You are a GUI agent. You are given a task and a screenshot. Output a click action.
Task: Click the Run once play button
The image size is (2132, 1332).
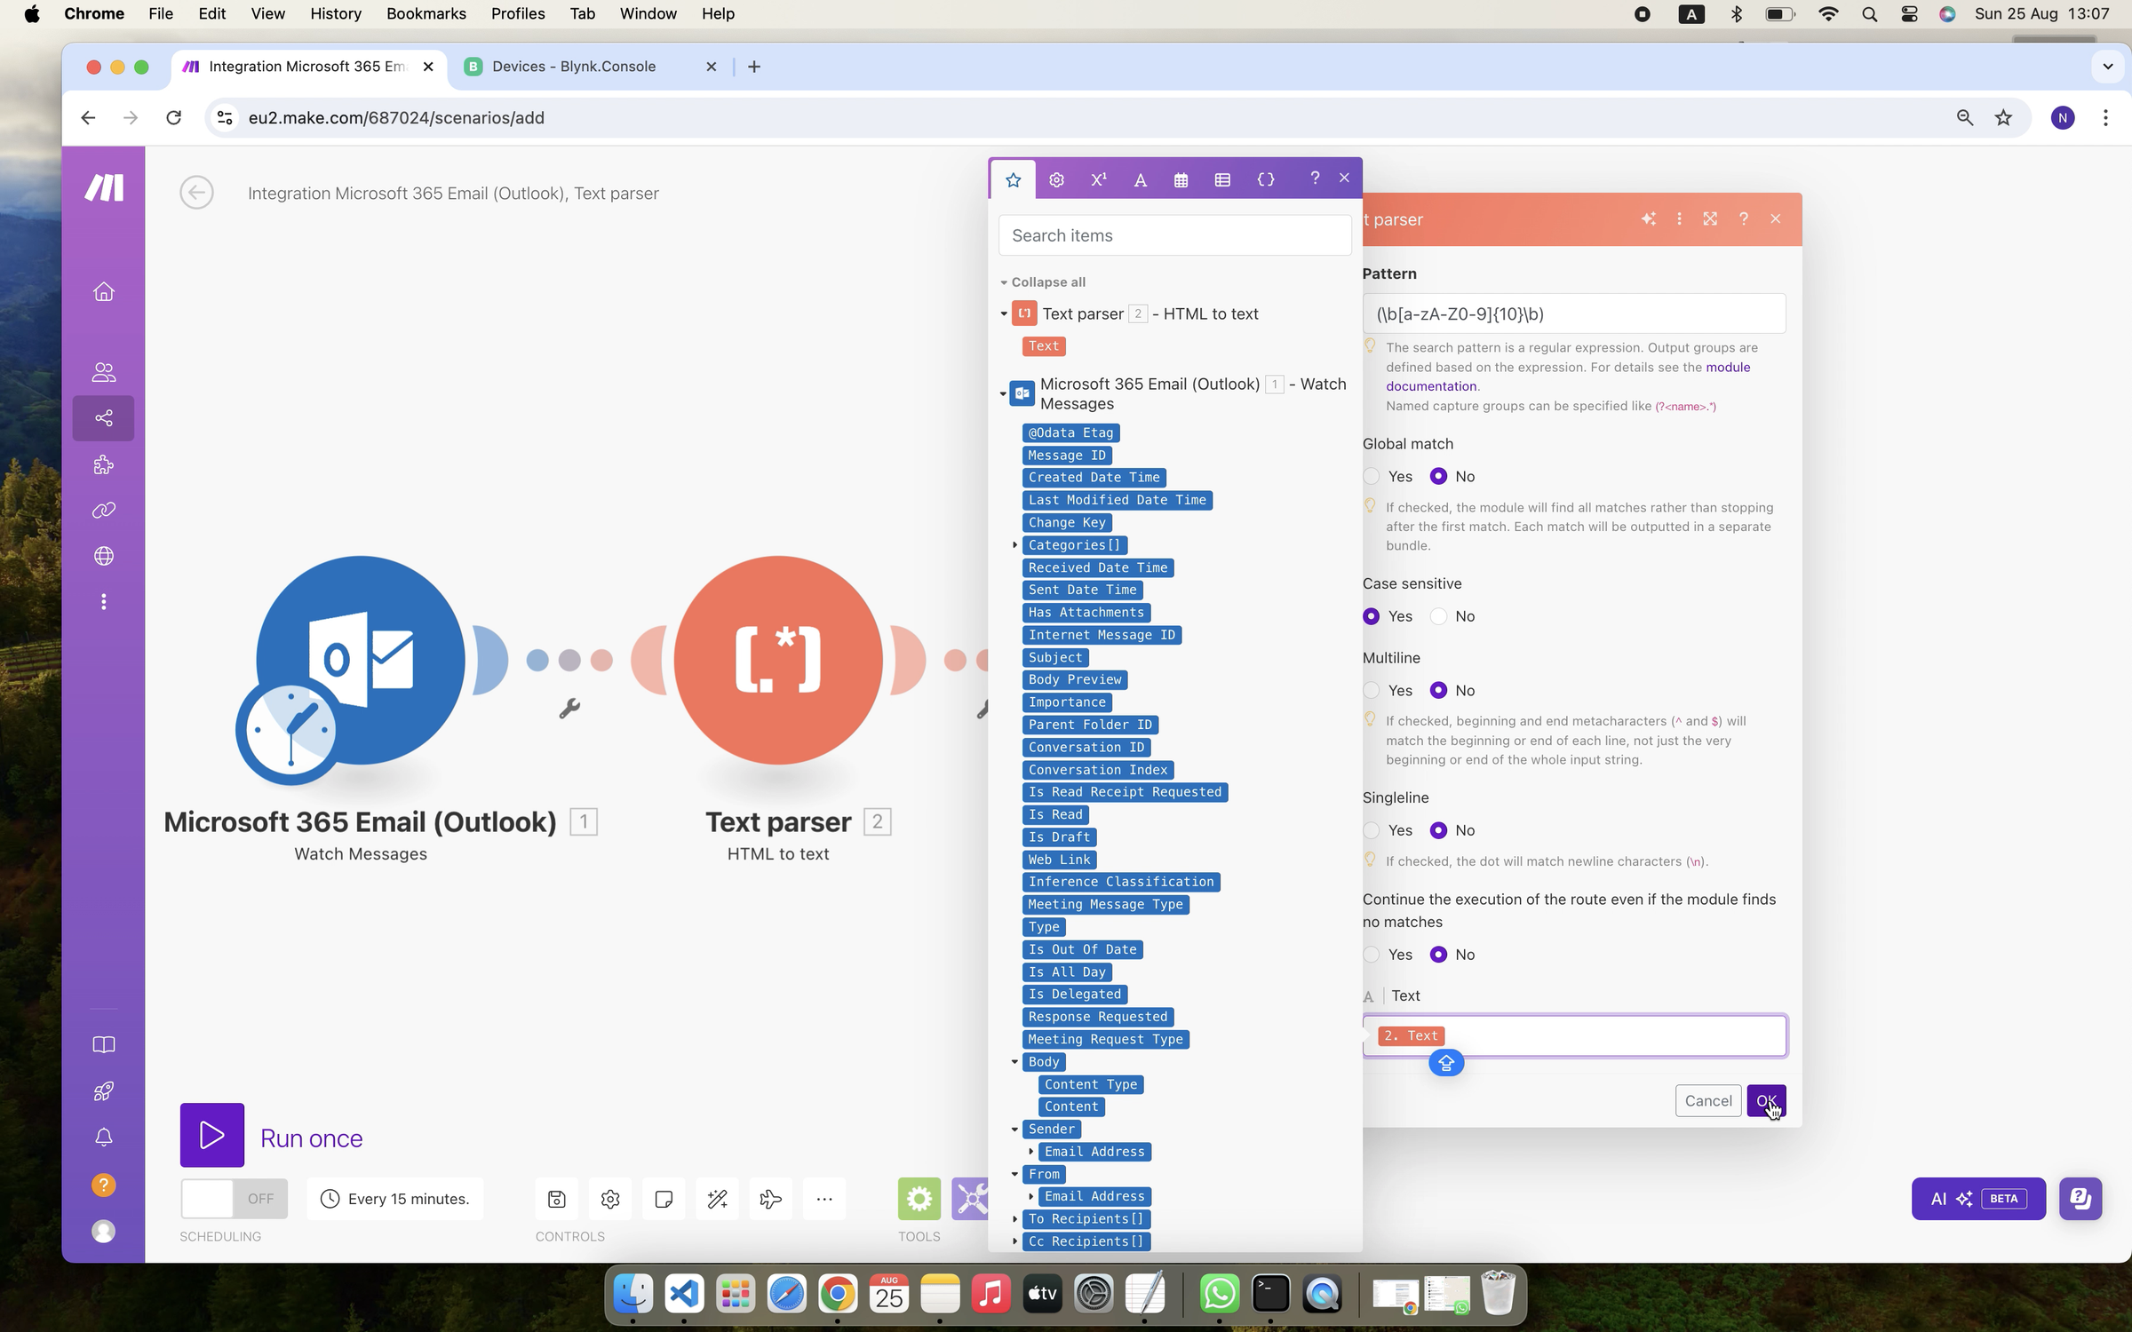click(x=211, y=1135)
